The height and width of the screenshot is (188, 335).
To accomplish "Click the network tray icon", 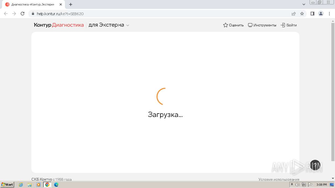I will [304, 185].
